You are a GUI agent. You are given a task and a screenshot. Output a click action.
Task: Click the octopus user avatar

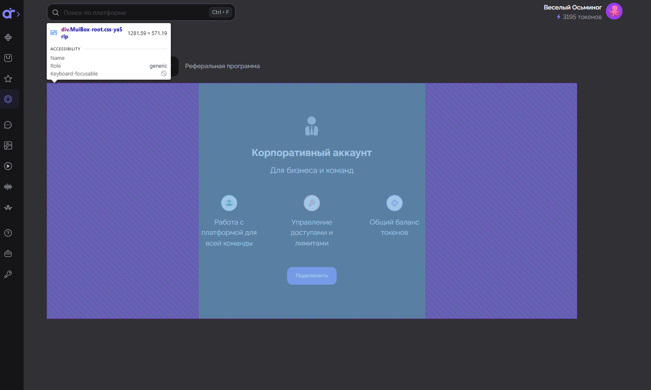point(614,12)
